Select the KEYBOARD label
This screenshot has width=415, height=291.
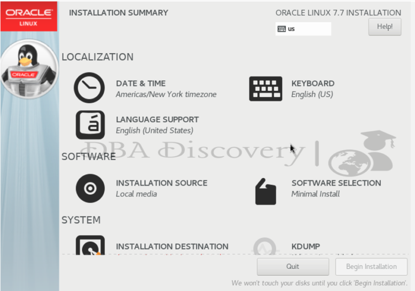click(313, 83)
